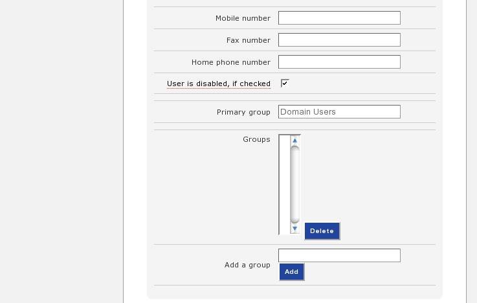Screen dimensions: 477x303
Task: Focus the Fax number text field
Action: point(339,40)
